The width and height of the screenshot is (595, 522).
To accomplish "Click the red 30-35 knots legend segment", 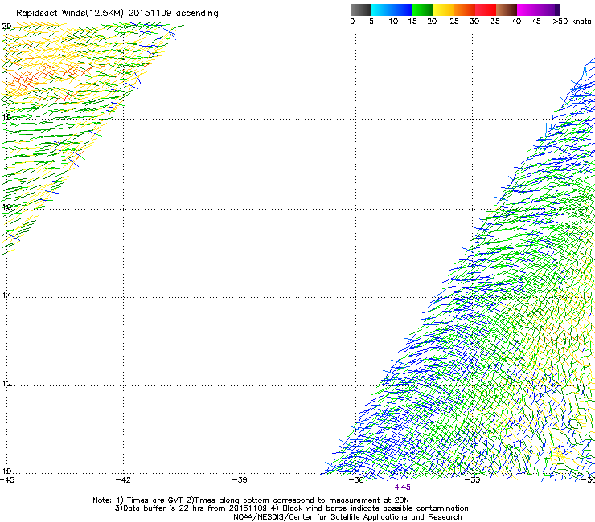I will coord(486,10).
